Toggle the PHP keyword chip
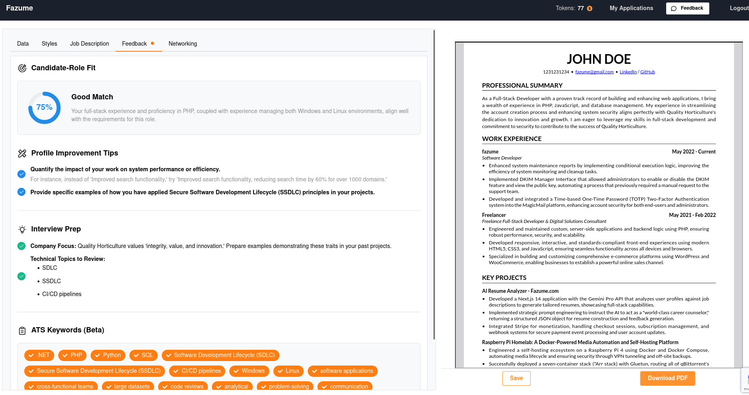The width and height of the screenshot is (749, 395). pos(72,355)
